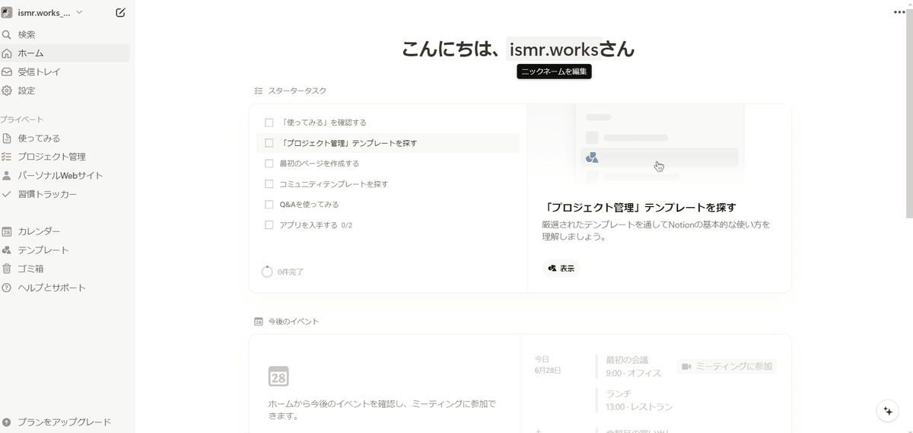Image resolution: width=913 pixels, height=433 pixels.
Task: Open テンプレート from the sidebar
Action: point(65,250)
